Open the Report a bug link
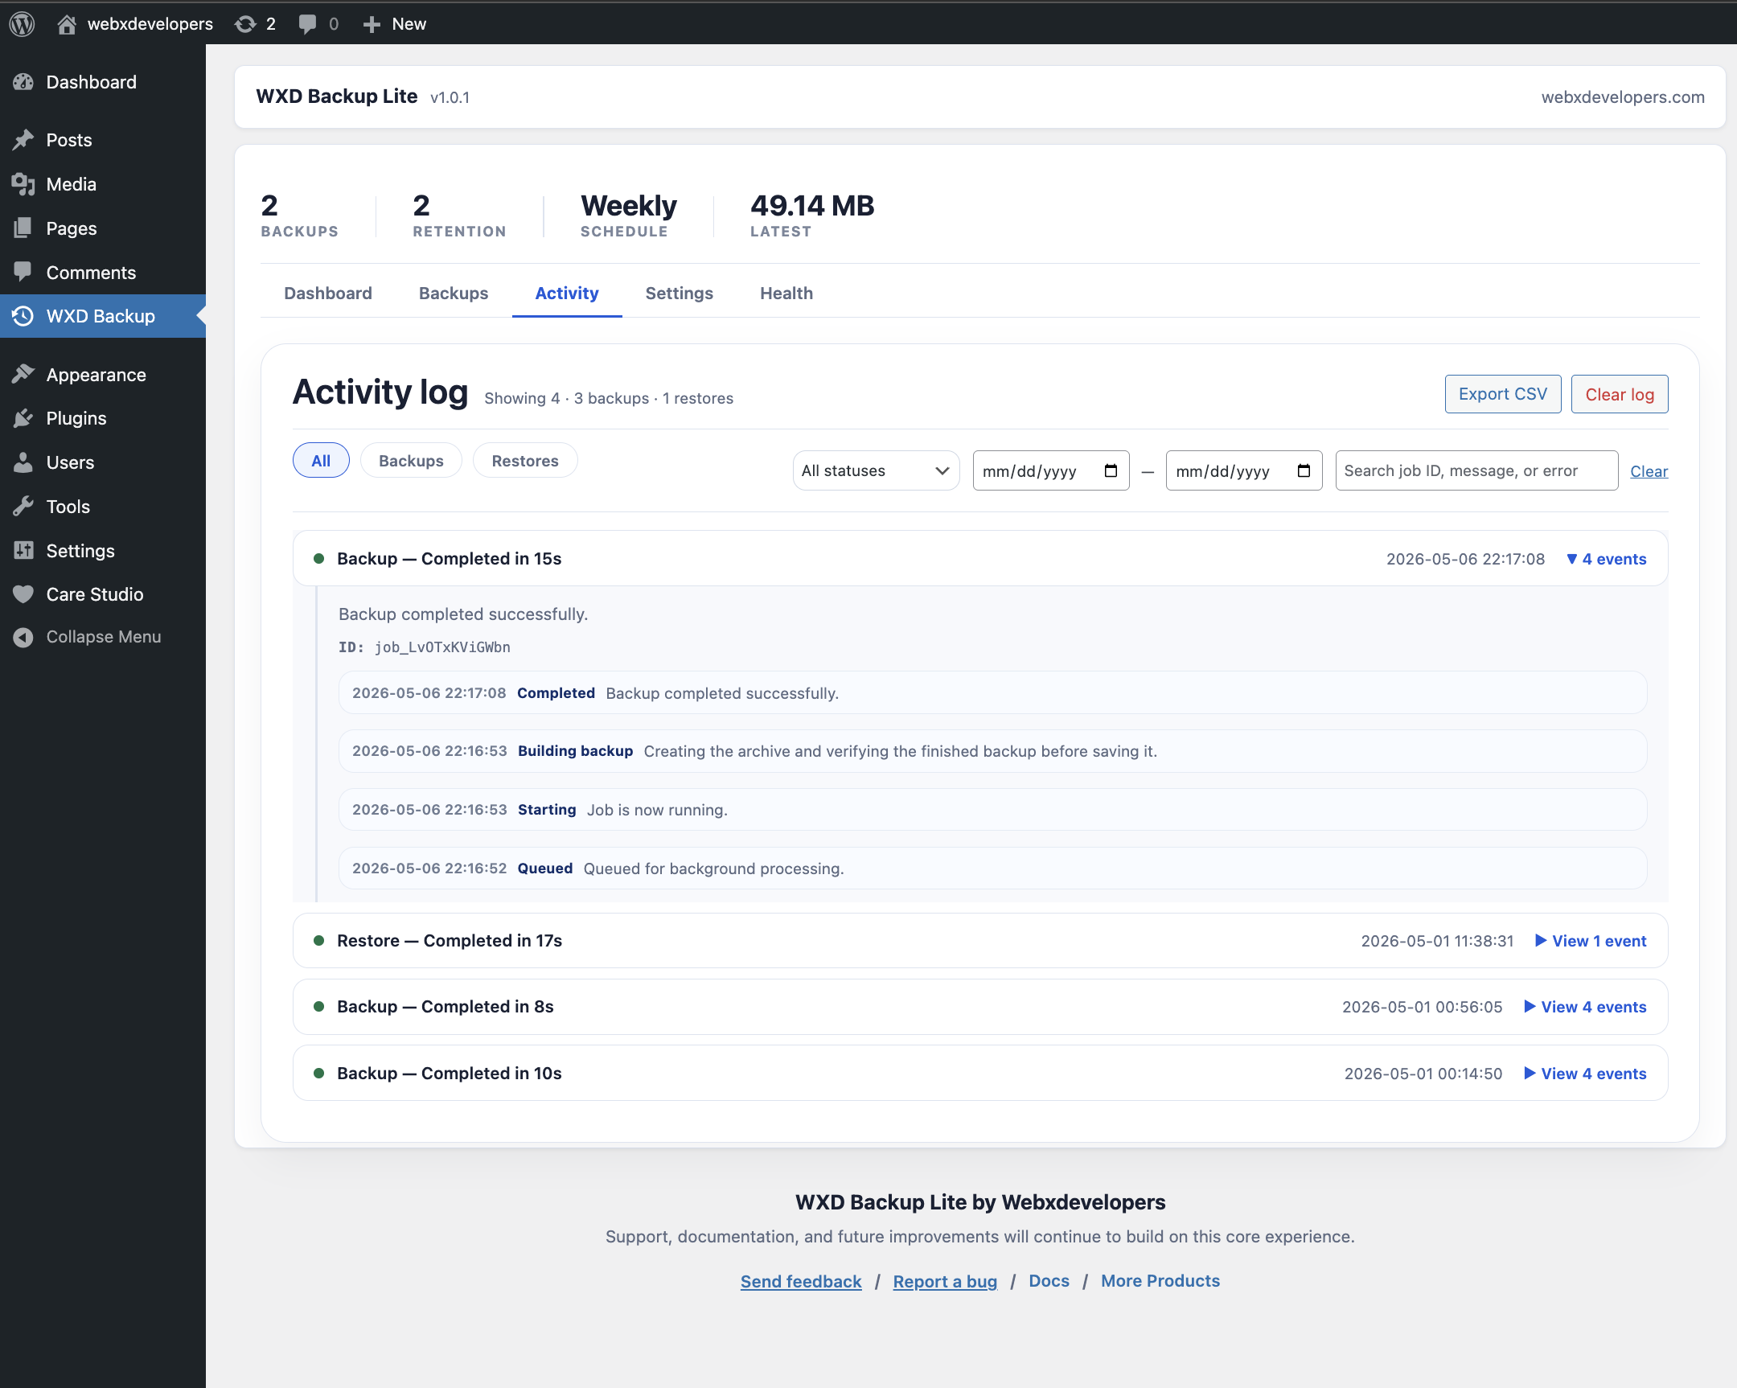Image resolution: width=1737 pixels, height=1388 pixels. point(945,1281)
